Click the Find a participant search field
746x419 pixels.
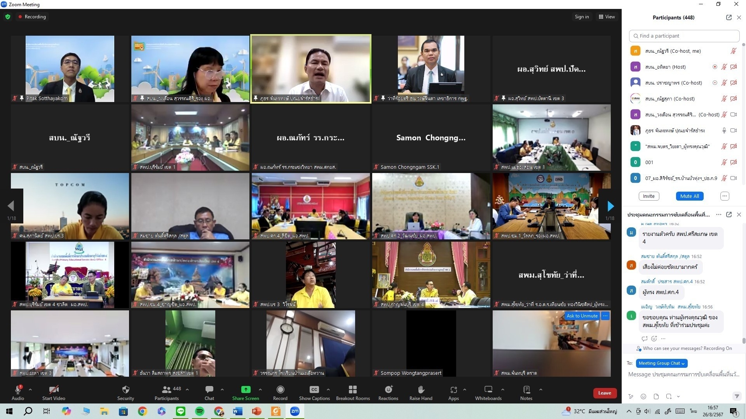(684, 36)
